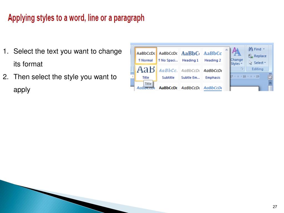Click the Replace icon

point(250,56)
